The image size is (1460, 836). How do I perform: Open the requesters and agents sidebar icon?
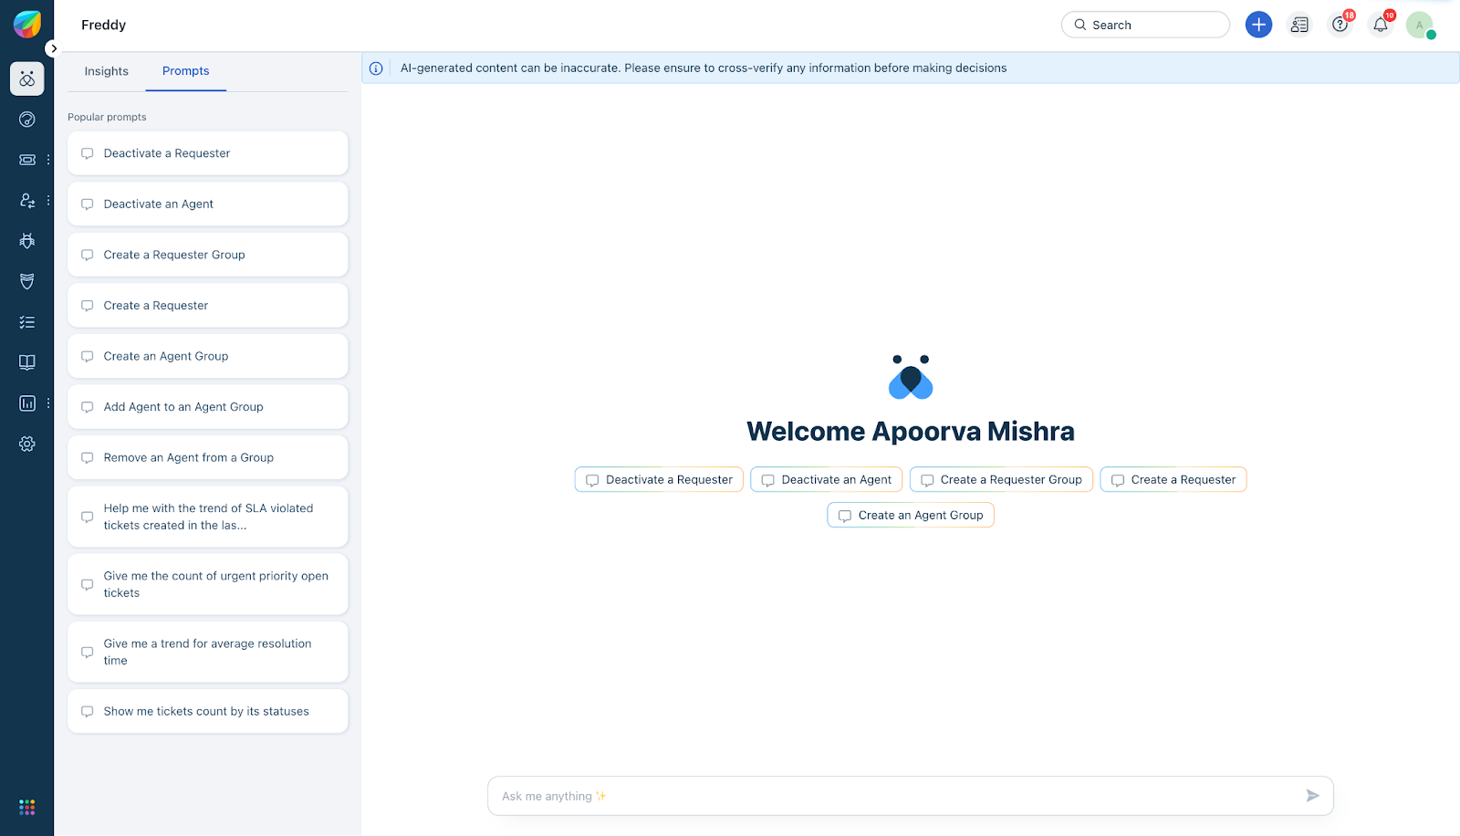coord(27,201)
